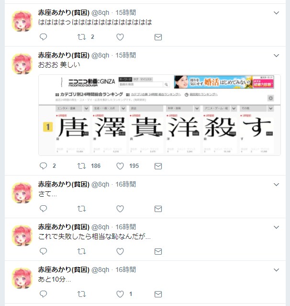Like the あと10分… tweet
Image resolution: width=290 pixels, height=306 pixels.
pos(120,294)
